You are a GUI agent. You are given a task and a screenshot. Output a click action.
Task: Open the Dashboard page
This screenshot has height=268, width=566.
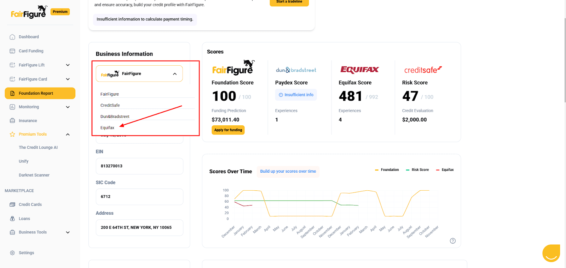click(x=29, y=37)
